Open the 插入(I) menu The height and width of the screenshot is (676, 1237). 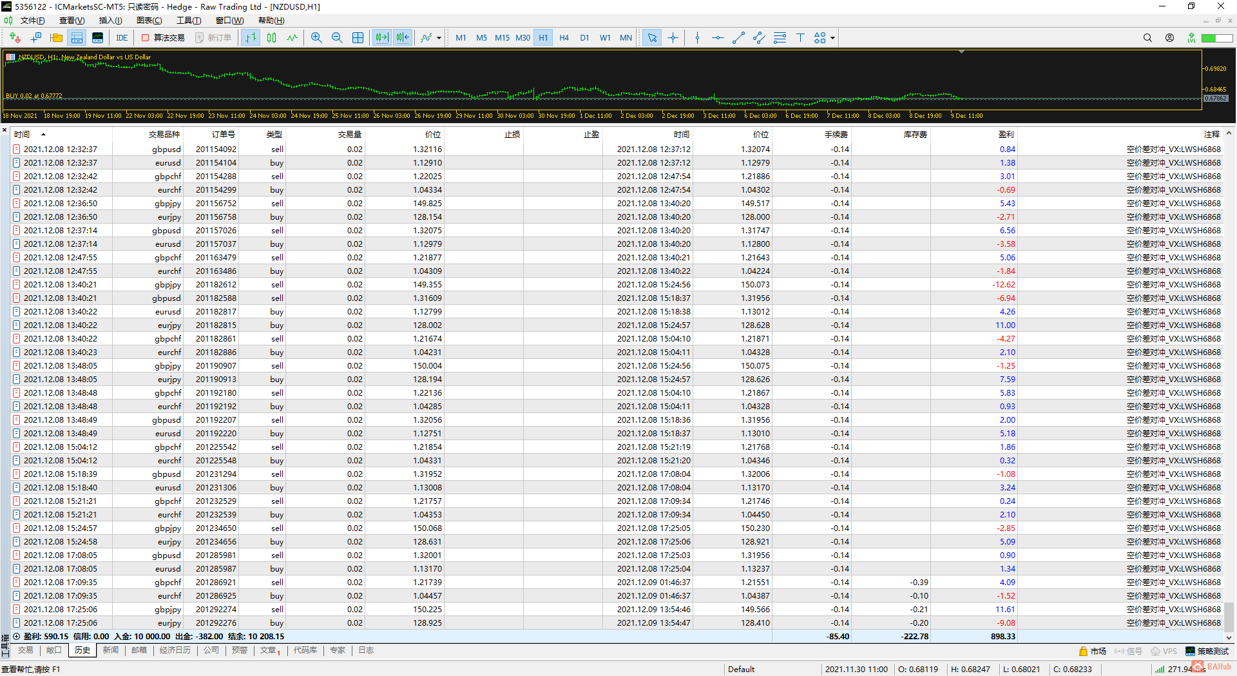click(x=110, y=21)
